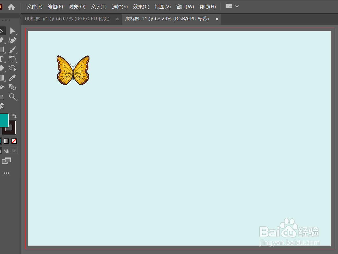Screen dimensions: 338x254
Task: Select the Shape Builder tool
Action: point(12,68)
